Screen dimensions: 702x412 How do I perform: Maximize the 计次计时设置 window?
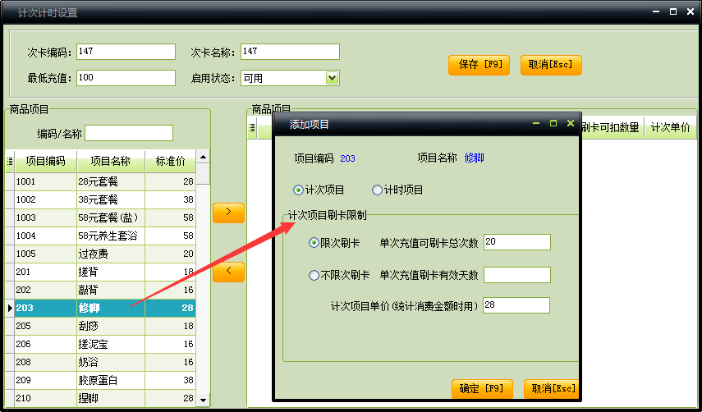click(x=673, y=12)
